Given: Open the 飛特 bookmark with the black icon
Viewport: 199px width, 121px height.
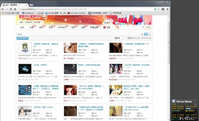Looking at the screenshot, I should 98,13.
